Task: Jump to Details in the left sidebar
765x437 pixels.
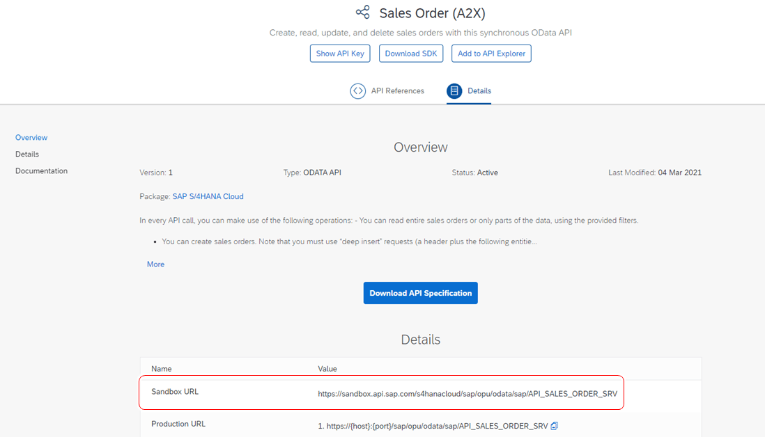Action: pos(27,154)
